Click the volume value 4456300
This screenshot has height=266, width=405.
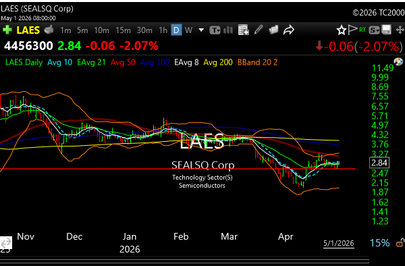(x=28, y=46)
